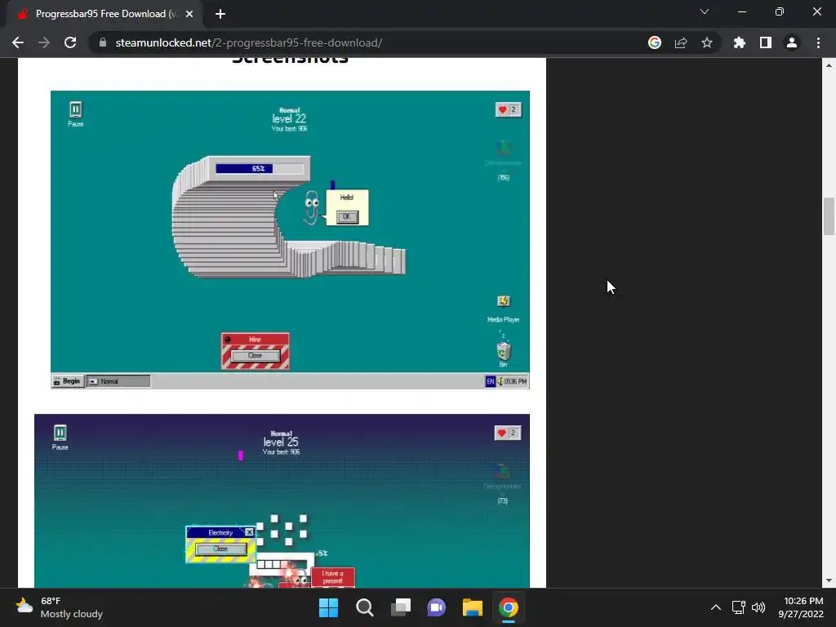Screen dimensions: 836x627
Task: Click the scrollbar down arrow
Action: click(829, 580)
